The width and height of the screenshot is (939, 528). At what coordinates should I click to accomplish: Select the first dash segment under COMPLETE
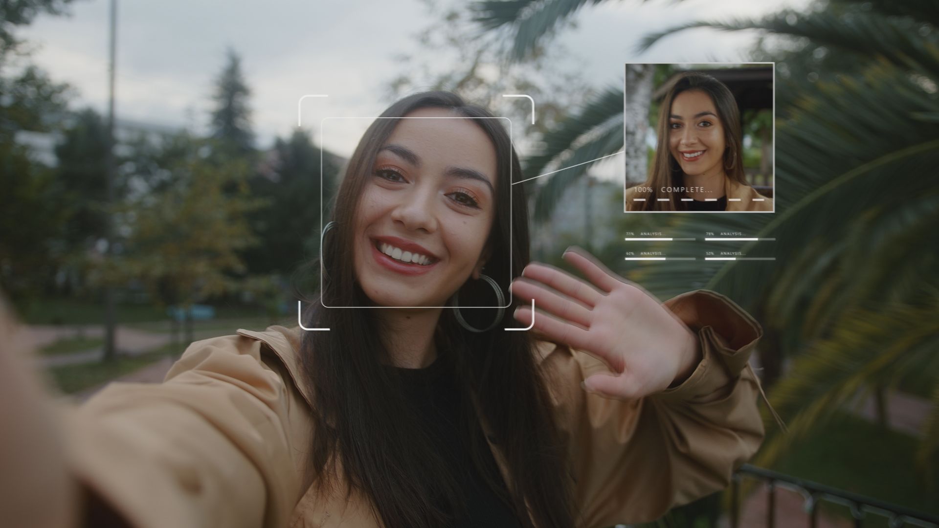point(639,200)
